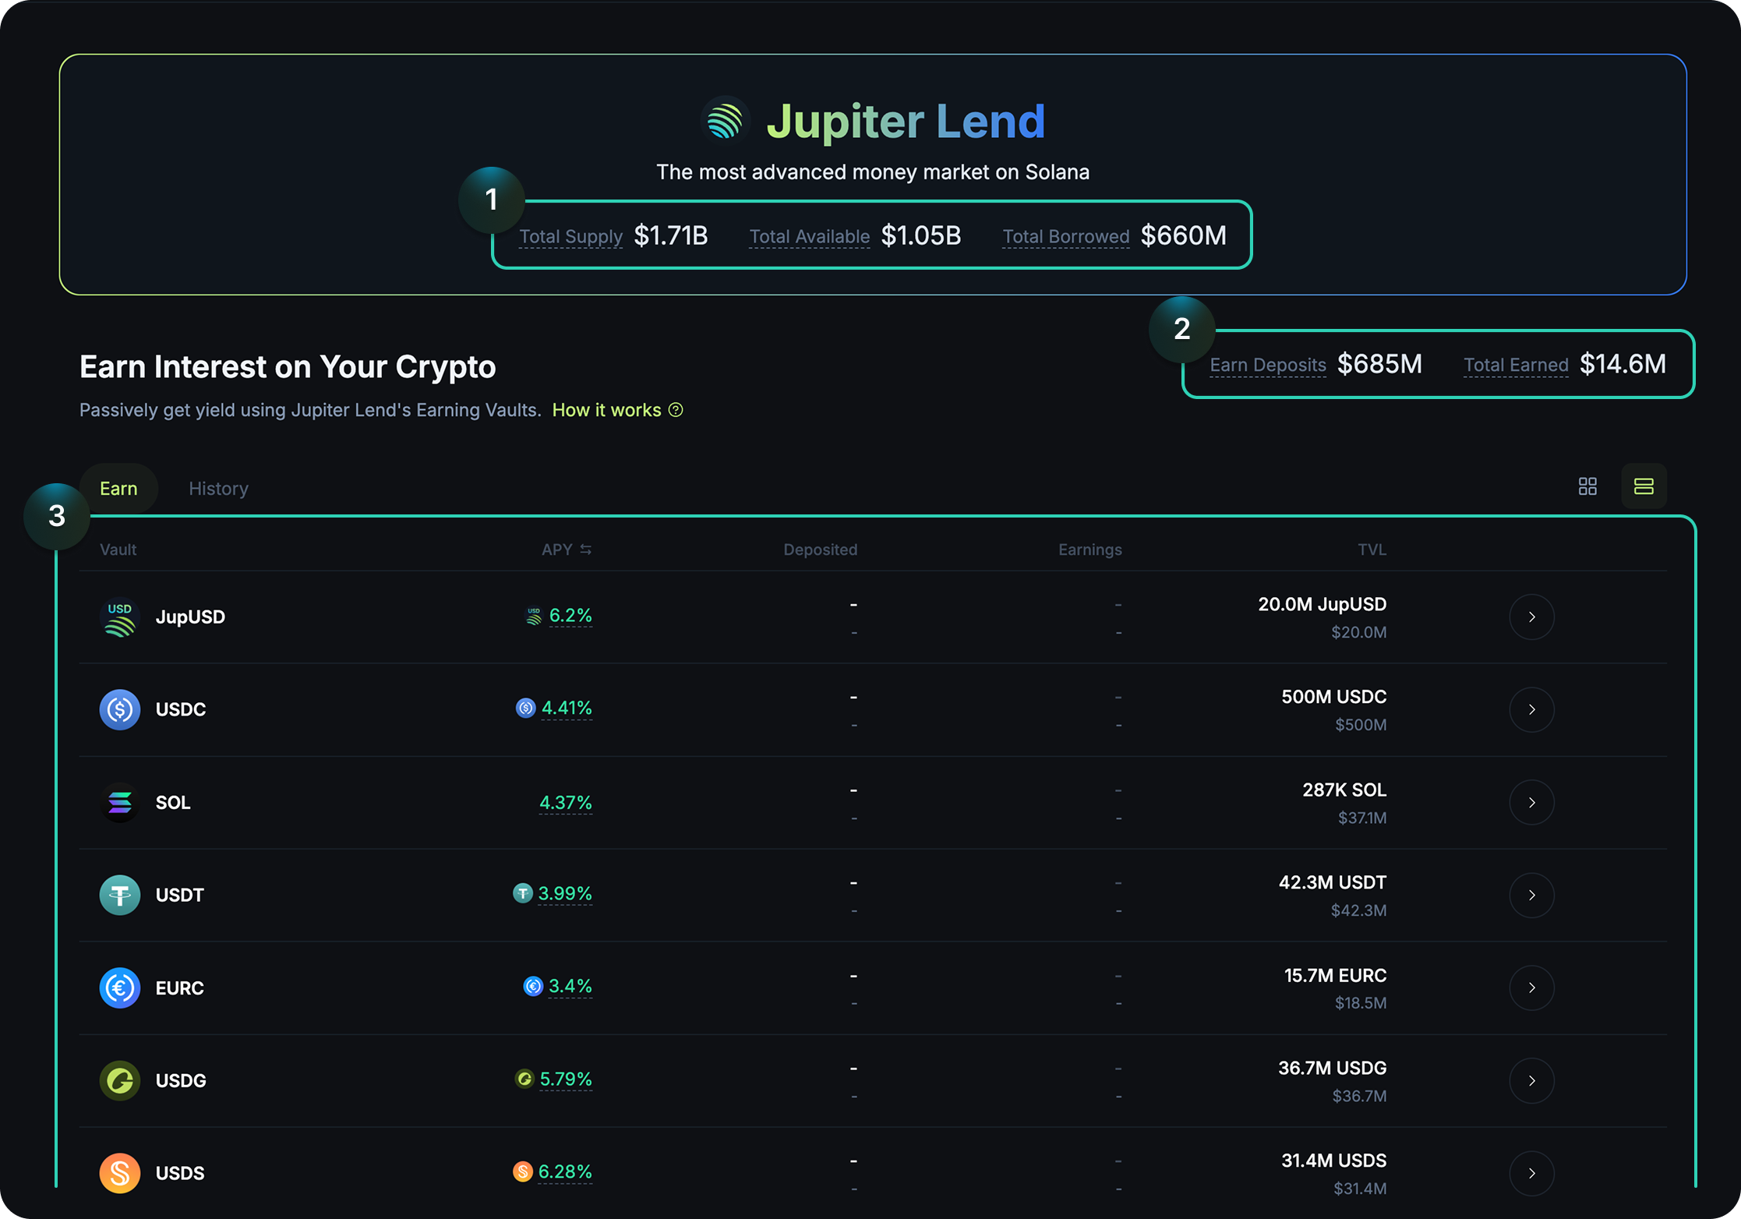Open the SOL vault details chevron

pos(1532,802)
